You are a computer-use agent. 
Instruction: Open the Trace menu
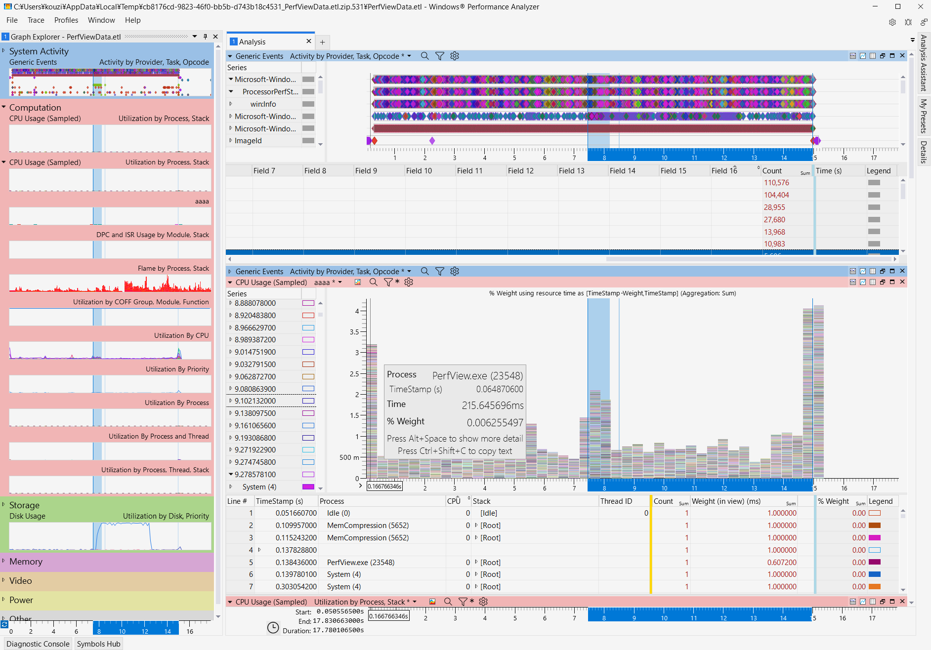point(36,20)
